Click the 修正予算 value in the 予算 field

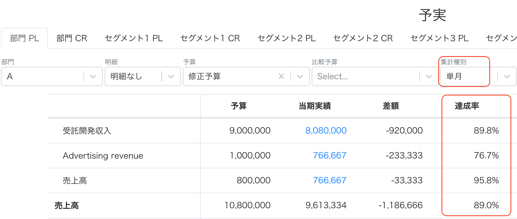(204, 76)
